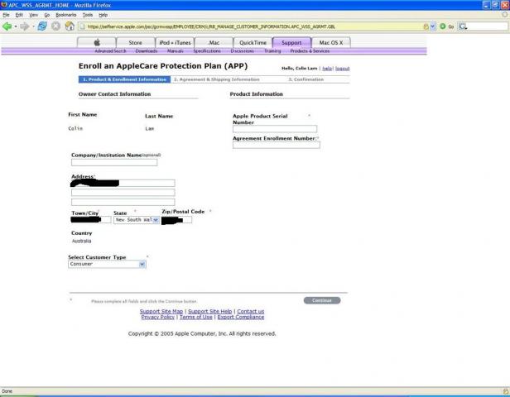Reload the page with the Refresh icon

(x=42, y=26)
